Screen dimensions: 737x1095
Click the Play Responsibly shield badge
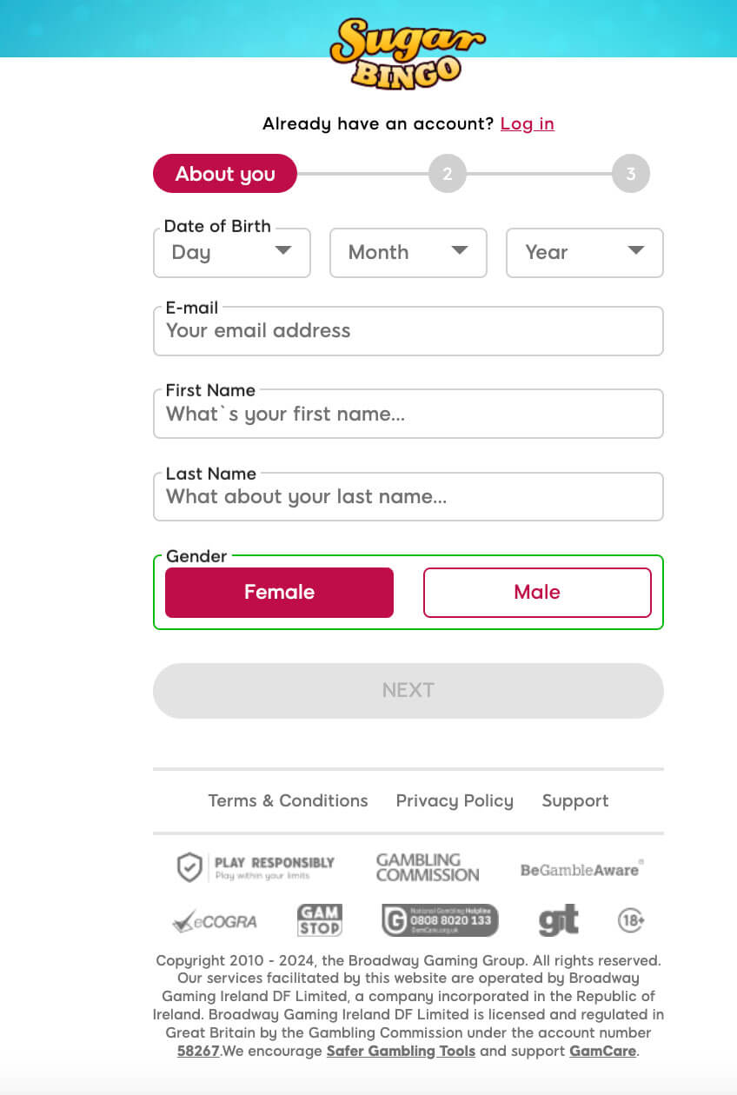[256, 867]
